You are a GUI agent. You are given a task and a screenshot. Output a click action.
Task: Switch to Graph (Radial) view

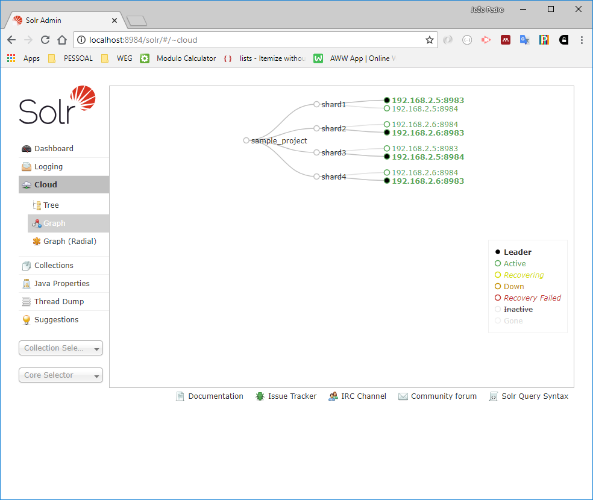coord(68,242)
